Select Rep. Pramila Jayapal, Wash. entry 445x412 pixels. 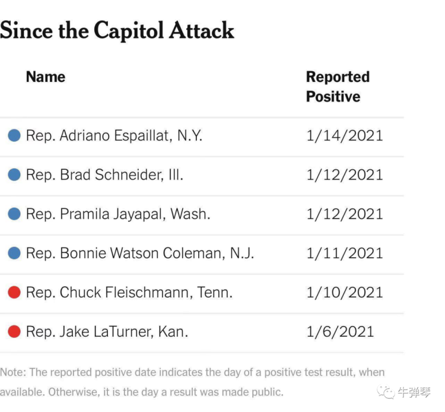coord(118,214)
